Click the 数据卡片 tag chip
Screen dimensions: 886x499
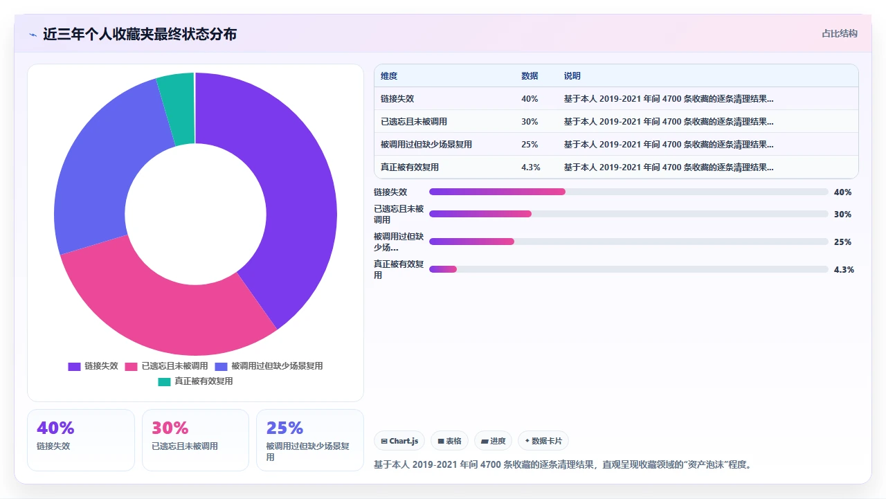tap(543, 441)
